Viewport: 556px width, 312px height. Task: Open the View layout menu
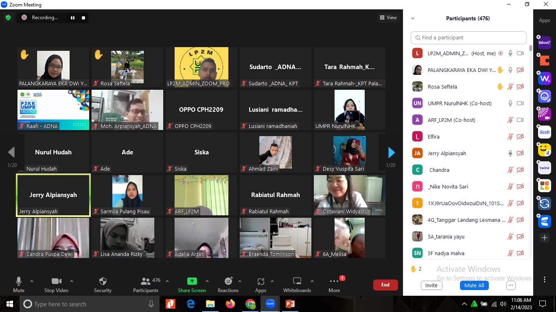(x=388, y=17)
